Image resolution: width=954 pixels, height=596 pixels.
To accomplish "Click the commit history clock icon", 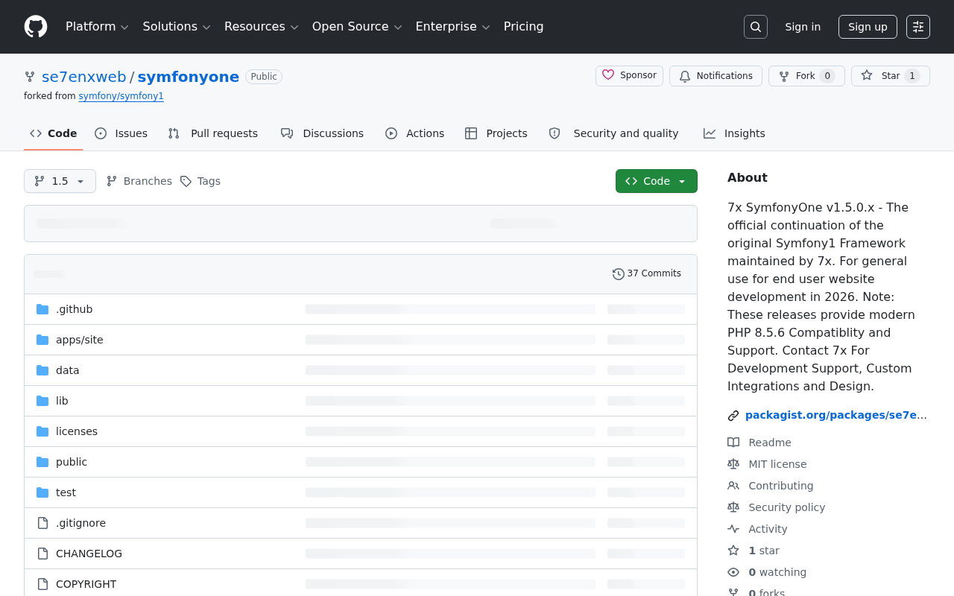I will click(x=619, y=274).
